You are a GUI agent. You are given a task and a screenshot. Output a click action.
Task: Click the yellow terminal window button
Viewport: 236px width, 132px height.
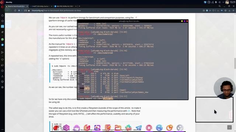[x=182, y=21]
